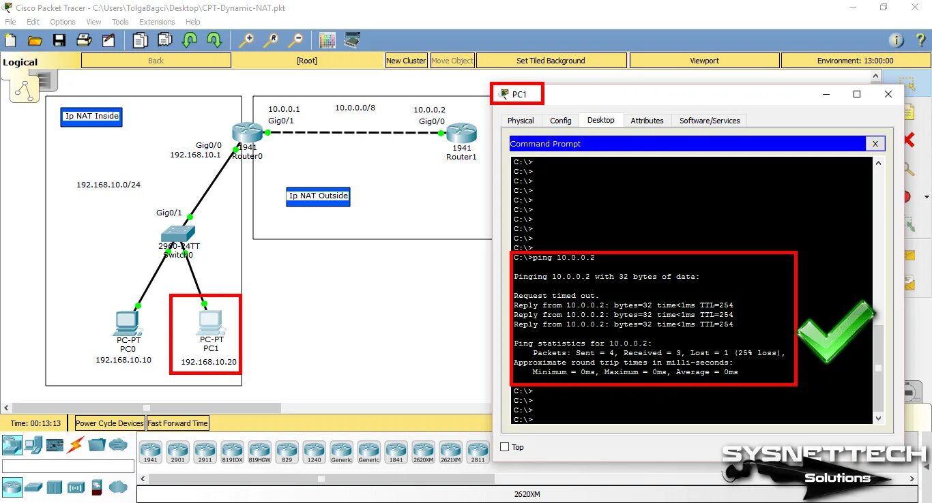Choose Switches subcategory icon

pos(33,487)
